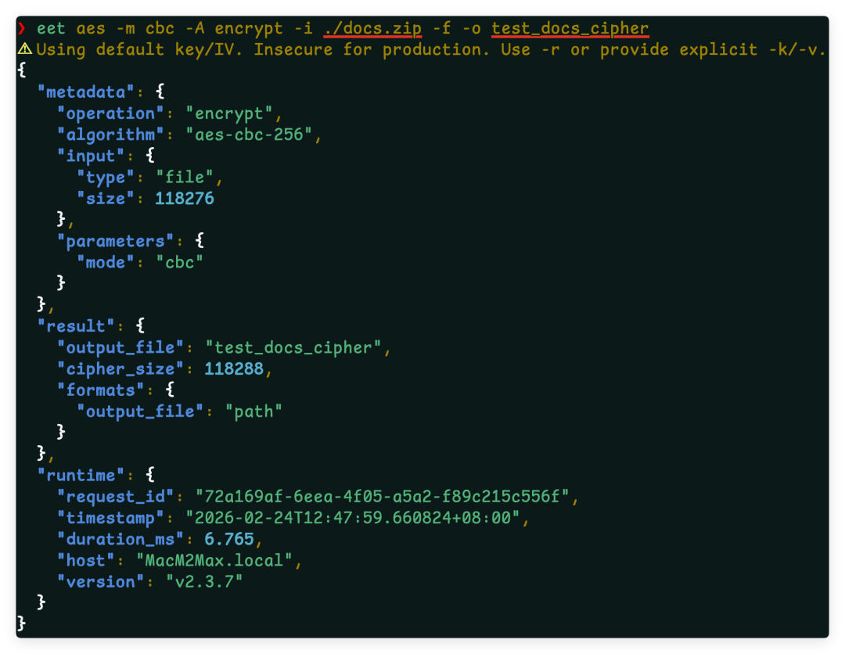Click the "encrypt" operation value
The image size is (845, 654).
click(x=229, y=113)
